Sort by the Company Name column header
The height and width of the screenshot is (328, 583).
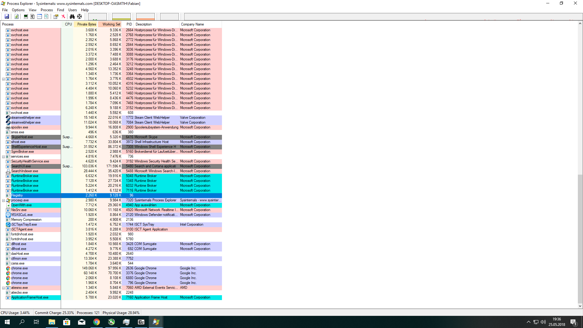point(193,24)
